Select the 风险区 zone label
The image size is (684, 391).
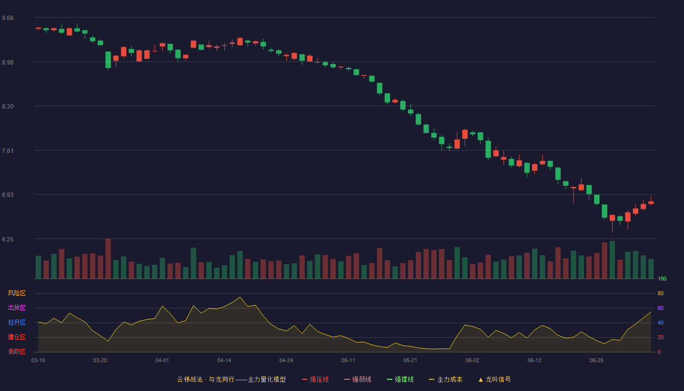[17, 293]
